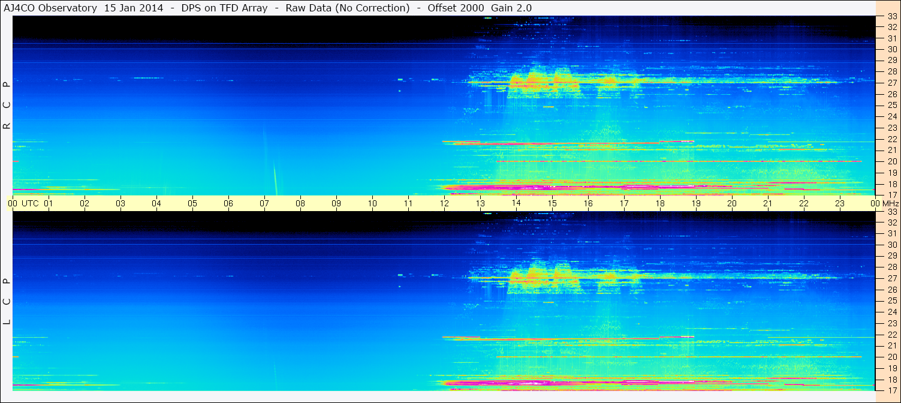
Task: Click 29 MHz label on LCP frequency scale
Action: coord(892,256)
